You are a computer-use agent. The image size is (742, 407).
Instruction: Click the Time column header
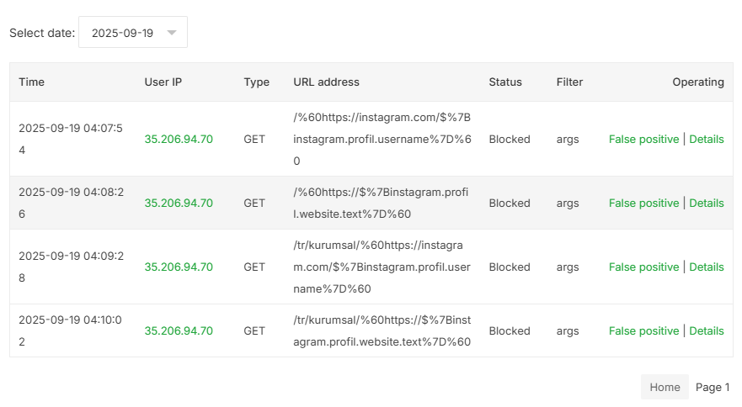pyautogui.click(x=32, y=82)
